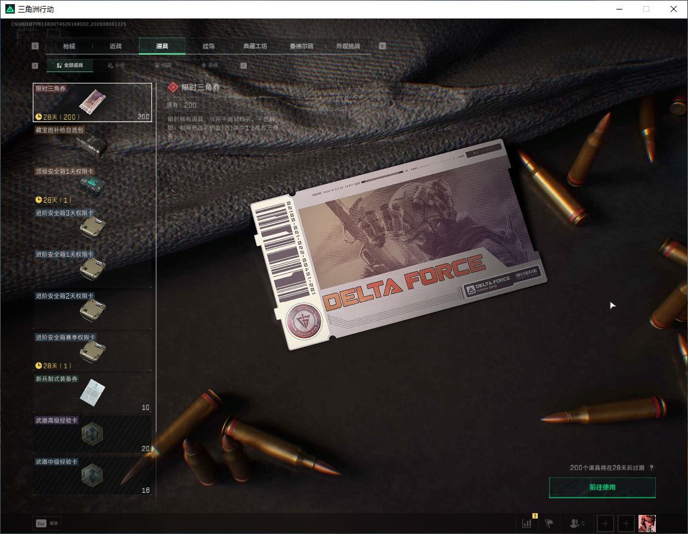Open the 挂饰 tab
688x534 pixels.
point(209,46)
